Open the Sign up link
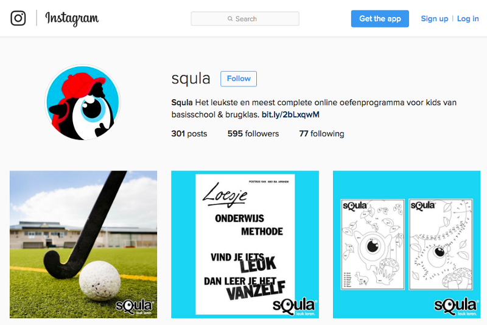 (x=435, y=19)
